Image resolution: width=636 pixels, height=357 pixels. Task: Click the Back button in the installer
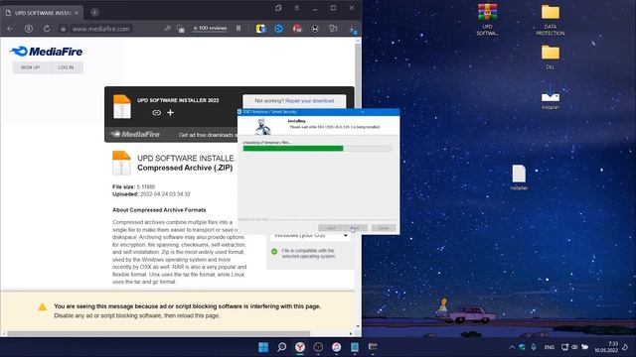(331, 228)
